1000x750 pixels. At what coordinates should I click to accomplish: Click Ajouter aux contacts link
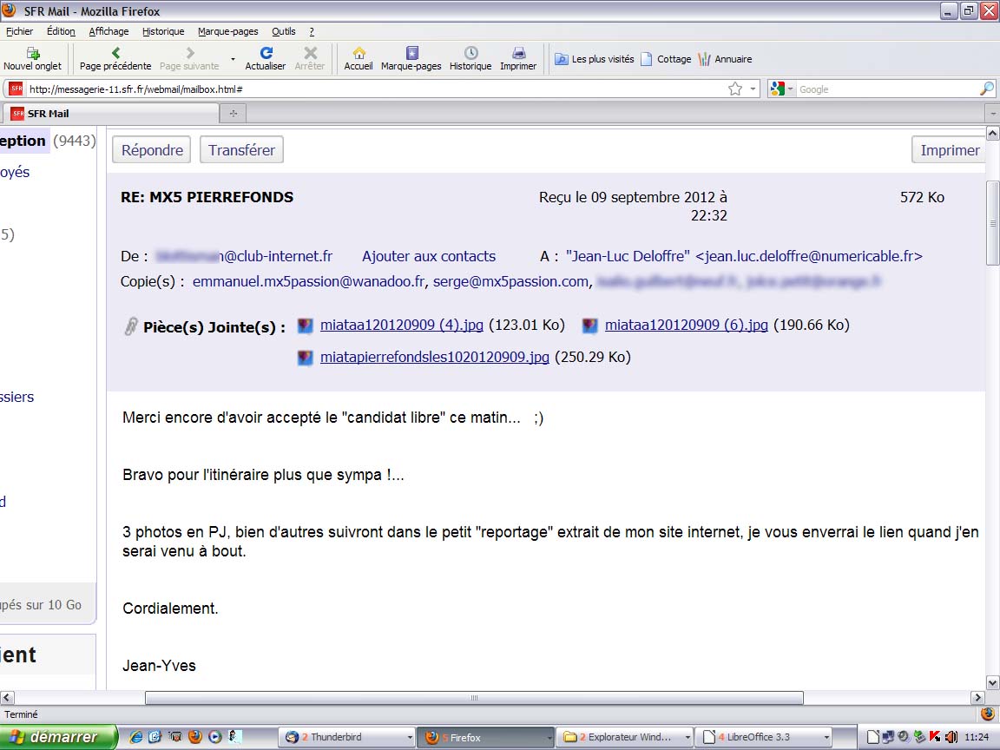[429, 256]
